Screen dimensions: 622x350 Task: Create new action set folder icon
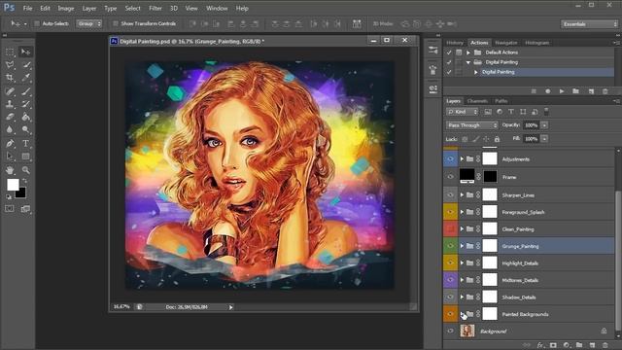(575, 91)
